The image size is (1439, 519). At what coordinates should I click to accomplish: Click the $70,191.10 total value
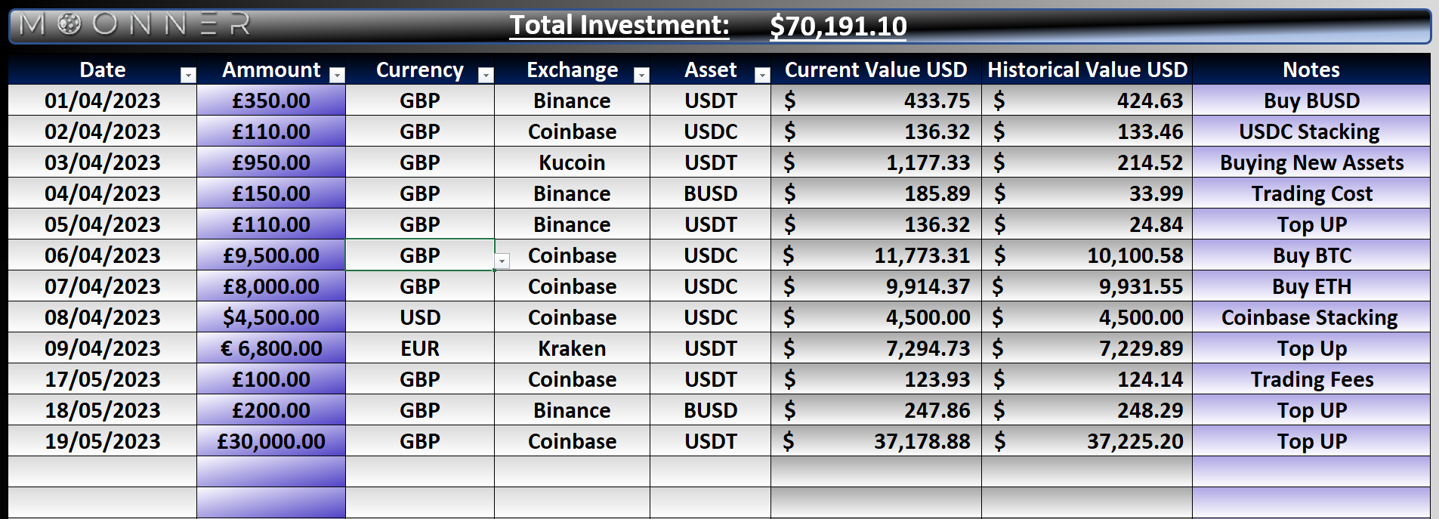point(838,26)
